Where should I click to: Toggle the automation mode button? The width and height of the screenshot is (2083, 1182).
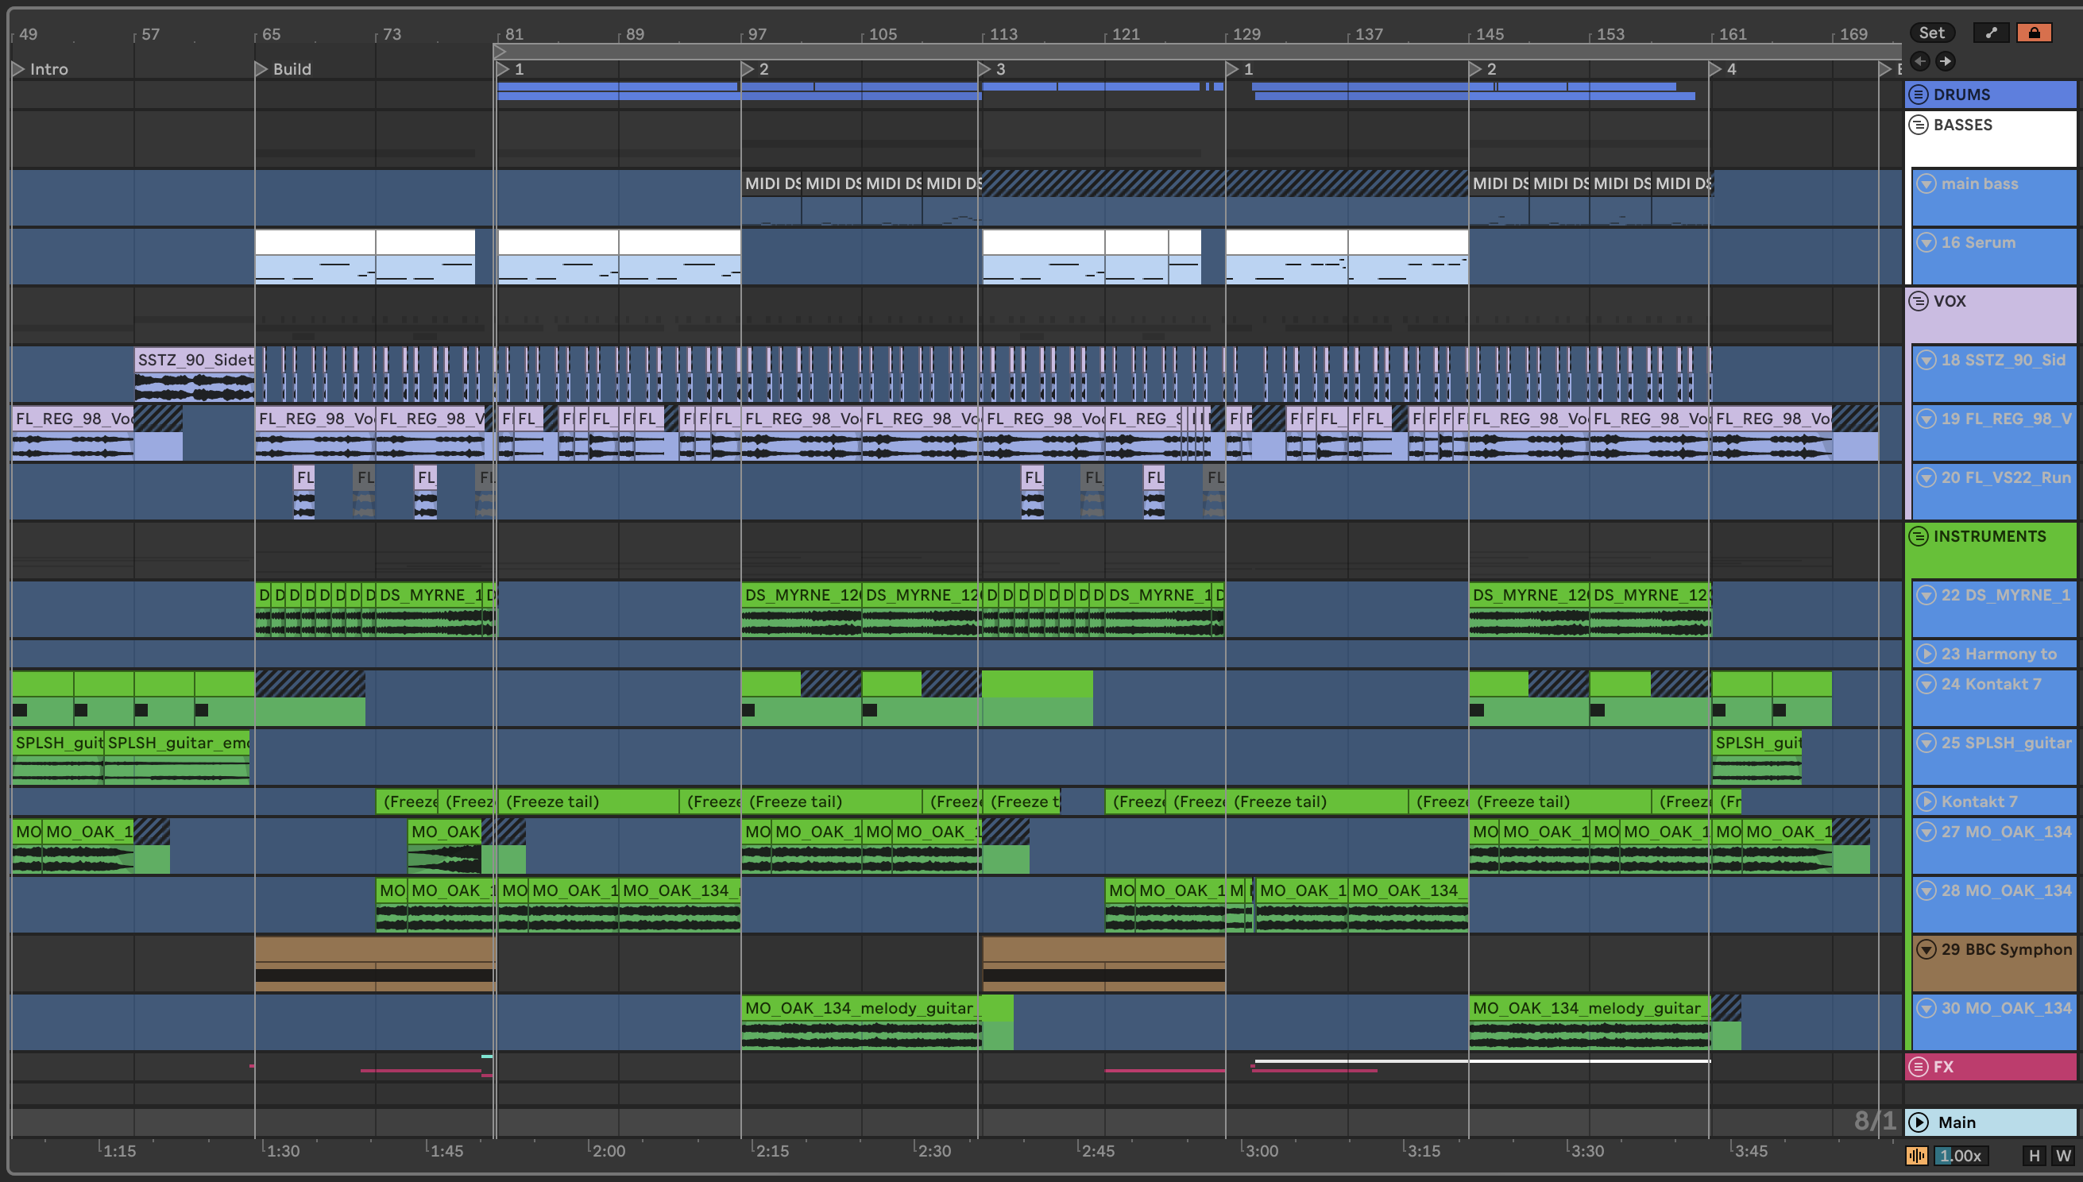click(1991, 33)
